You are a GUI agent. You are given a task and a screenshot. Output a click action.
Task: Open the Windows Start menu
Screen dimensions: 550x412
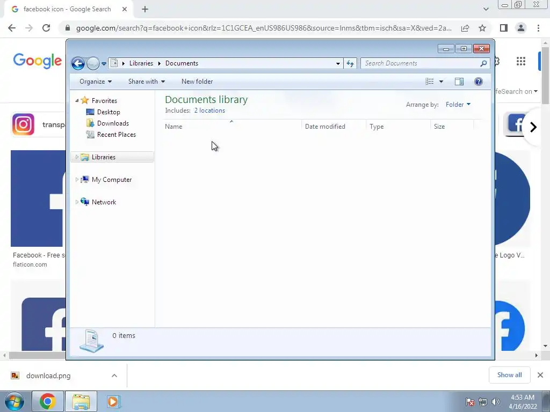pyautogui.click(x=14, y=402)
